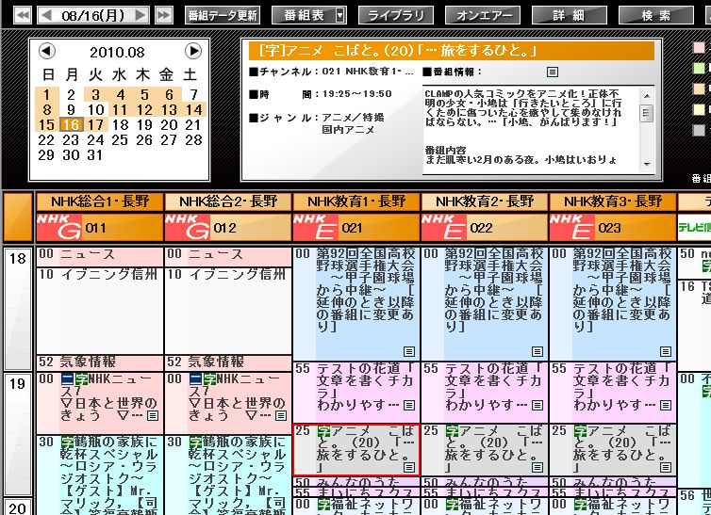Image resolution: width=711 pixels, height=515 pixels.
Task: Switch to オンエアー view
Action: pos(483,15)
